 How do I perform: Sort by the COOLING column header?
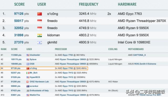(113, 49)
